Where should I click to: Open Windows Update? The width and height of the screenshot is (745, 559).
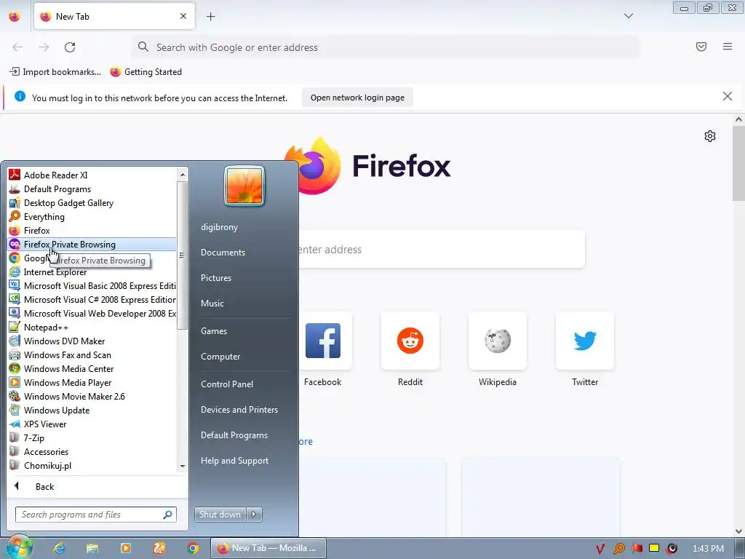tap(92, 410)
